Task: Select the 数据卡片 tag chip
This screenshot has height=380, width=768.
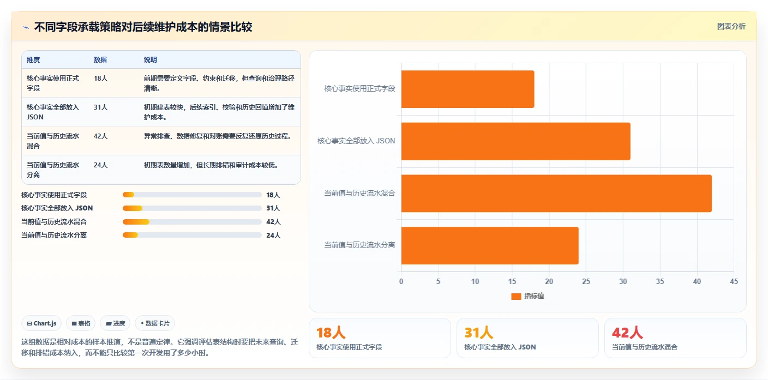Action: [155, 323]
